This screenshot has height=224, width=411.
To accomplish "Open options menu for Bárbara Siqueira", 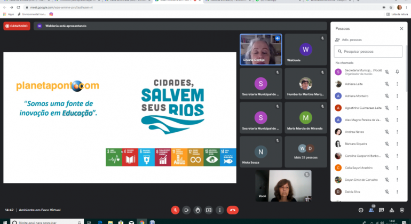I will click(x=397, y=144).
